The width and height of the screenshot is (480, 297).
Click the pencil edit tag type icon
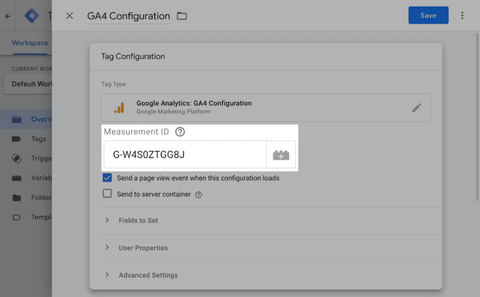(x=416, y=108)
